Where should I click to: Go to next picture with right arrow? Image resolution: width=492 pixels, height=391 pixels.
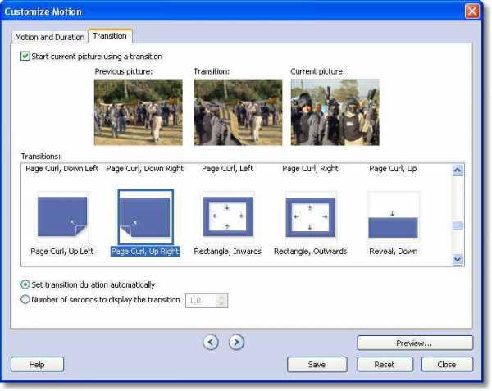coord(236,343)
